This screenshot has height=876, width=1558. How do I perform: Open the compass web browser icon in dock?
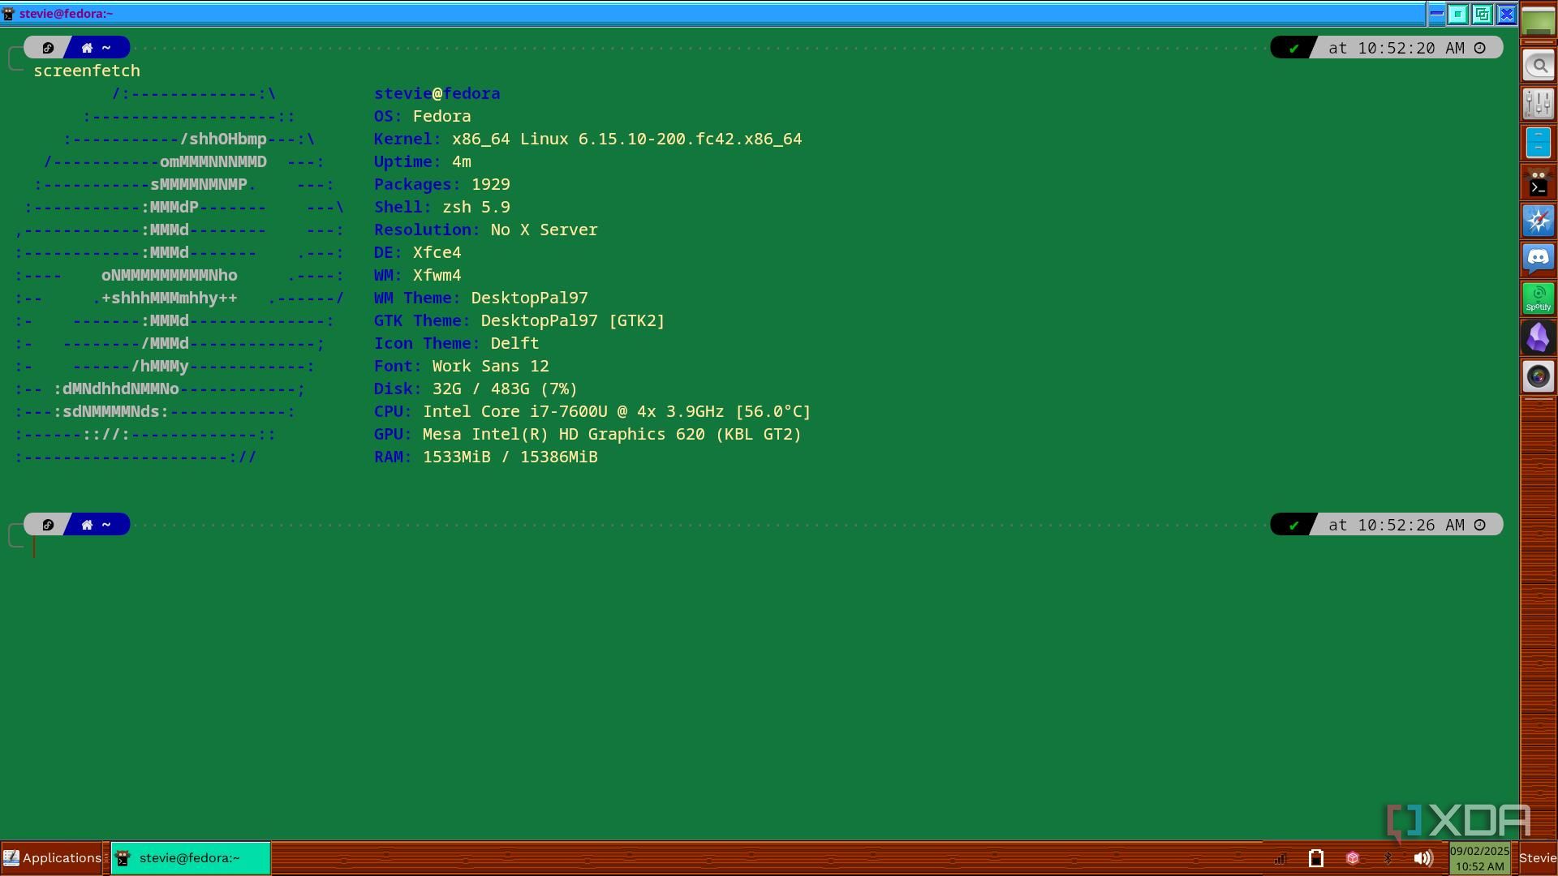[x=1539, y=221]
